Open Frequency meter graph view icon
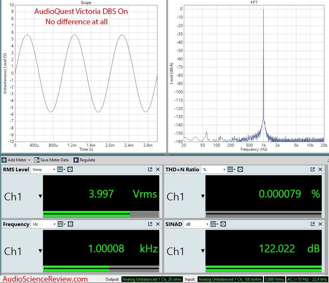The height and width of the screenshot is (283, 329). [61, 224]
